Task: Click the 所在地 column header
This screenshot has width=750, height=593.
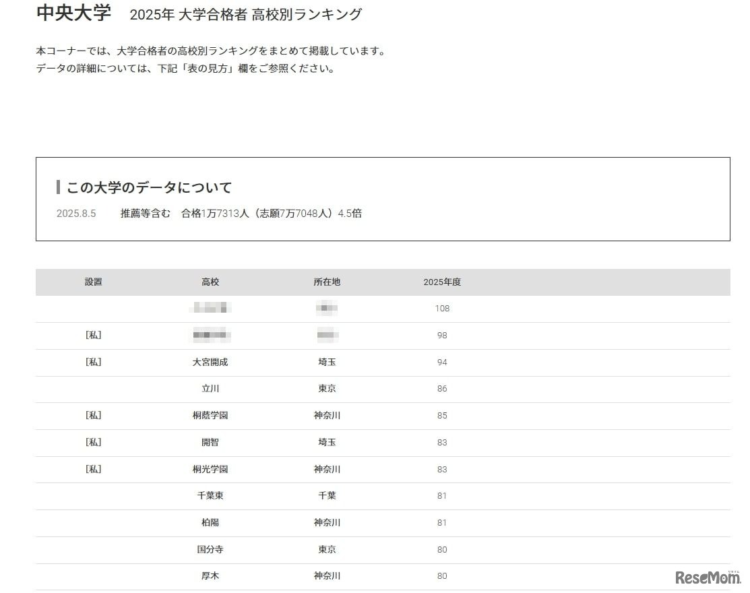Action: [x=327, y=282]
